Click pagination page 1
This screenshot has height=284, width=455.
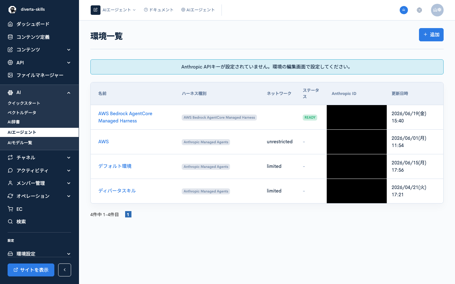coord(128,215)
